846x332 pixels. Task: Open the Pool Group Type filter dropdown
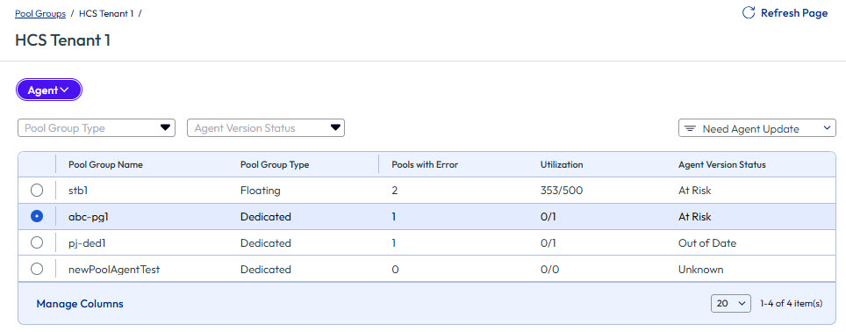click(97, 128)
